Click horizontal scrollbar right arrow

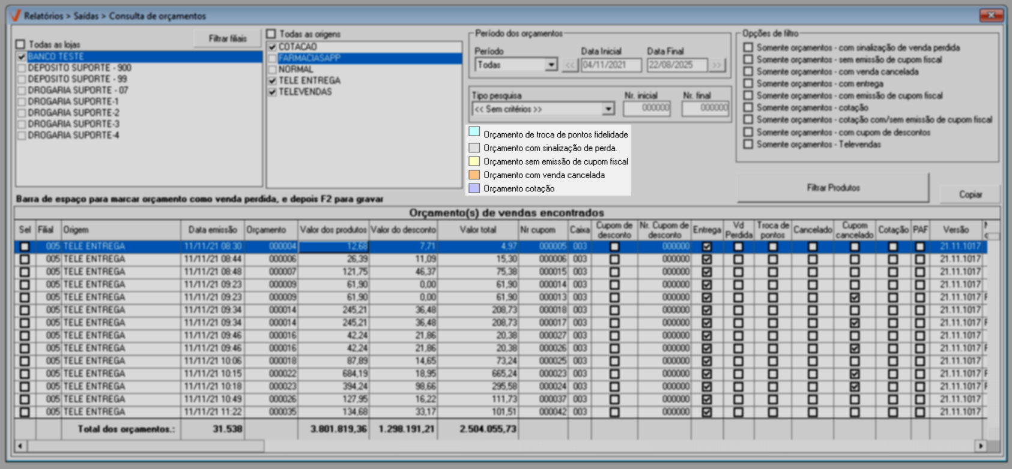coord(981,446)
